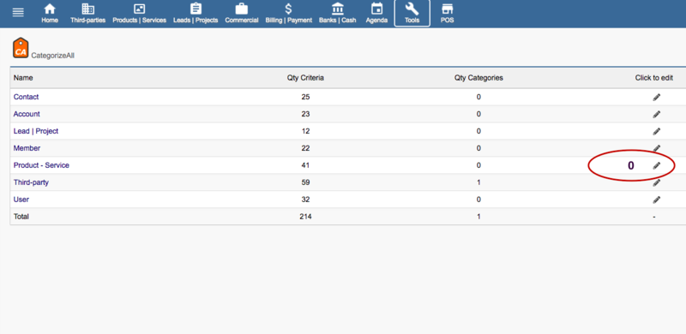686x334 pixels.
Task: Open the Commercial briefcase menu
Action: click(242, 13)
